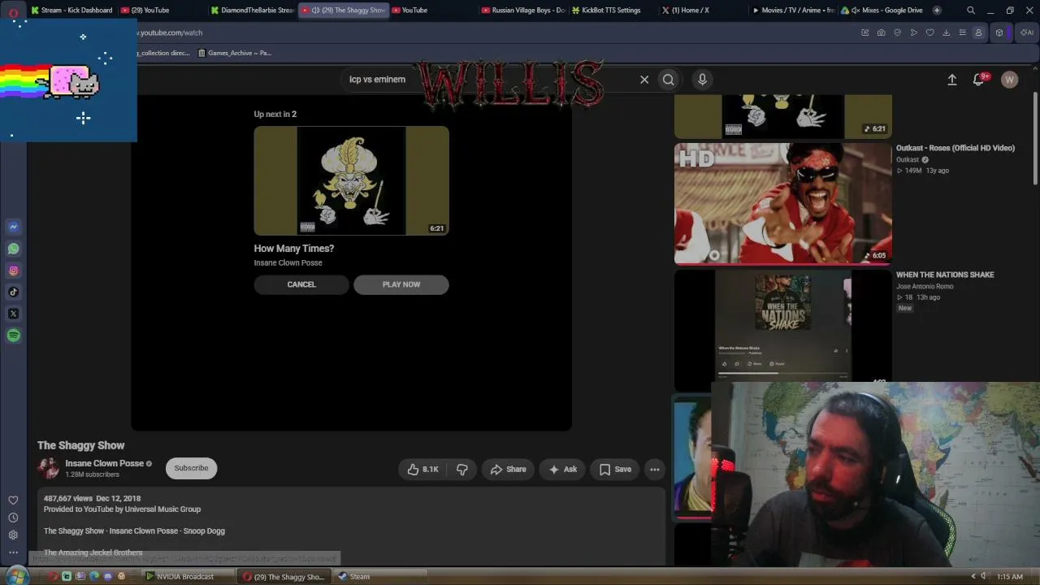The image size is (1040, 585).
Task: Click the taskbar clock showing 1:15 AM
Action: (x=1010, y=577)
